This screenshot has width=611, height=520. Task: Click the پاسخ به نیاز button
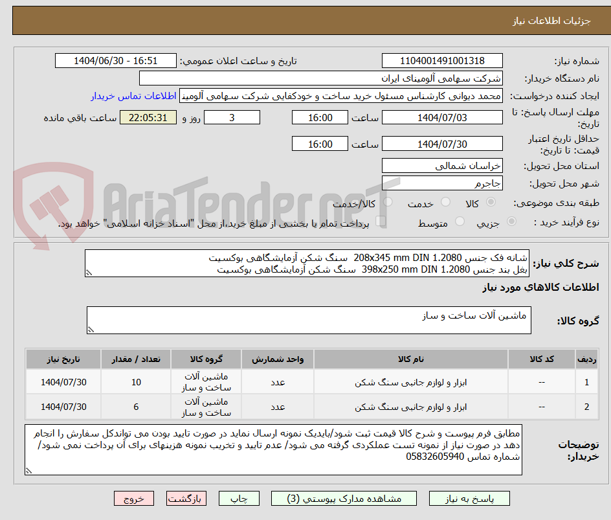coord(469,498)
